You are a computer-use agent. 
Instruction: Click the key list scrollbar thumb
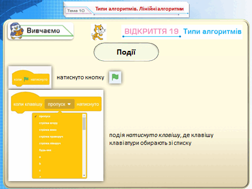point(84,124)
